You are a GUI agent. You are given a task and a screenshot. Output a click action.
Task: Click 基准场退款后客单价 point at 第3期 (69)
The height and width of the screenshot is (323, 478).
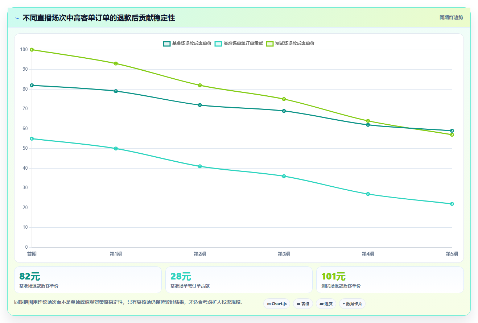click(284, 111)
